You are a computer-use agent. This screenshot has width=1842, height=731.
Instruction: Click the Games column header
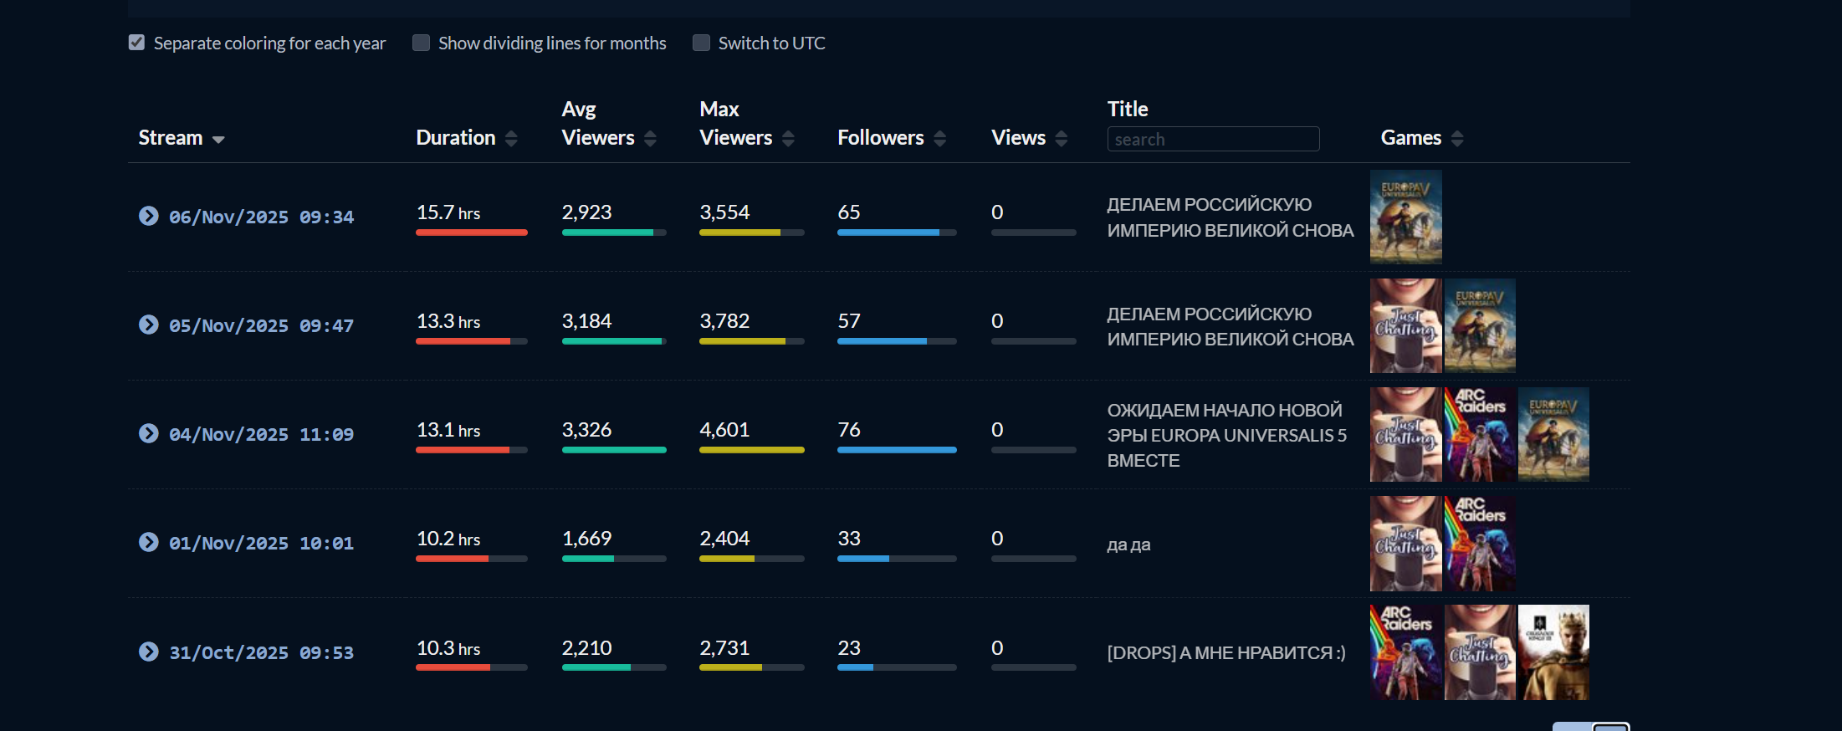[1411, 138]
